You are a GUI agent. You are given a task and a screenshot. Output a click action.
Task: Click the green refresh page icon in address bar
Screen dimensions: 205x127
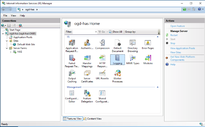tap(185, 9)
